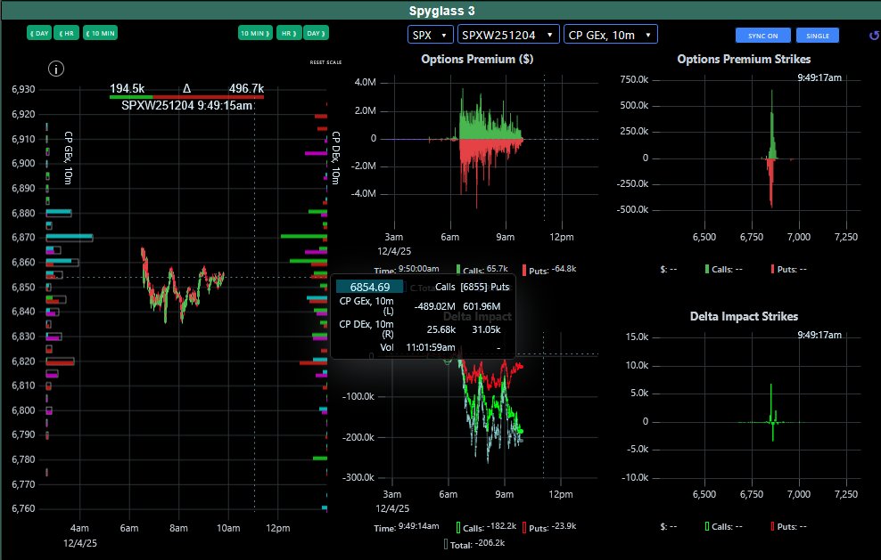The width and height of the screenshot is (881, 560).
Task: Click the 31.05k Puts DEx value
Action: tap(486, 329)
